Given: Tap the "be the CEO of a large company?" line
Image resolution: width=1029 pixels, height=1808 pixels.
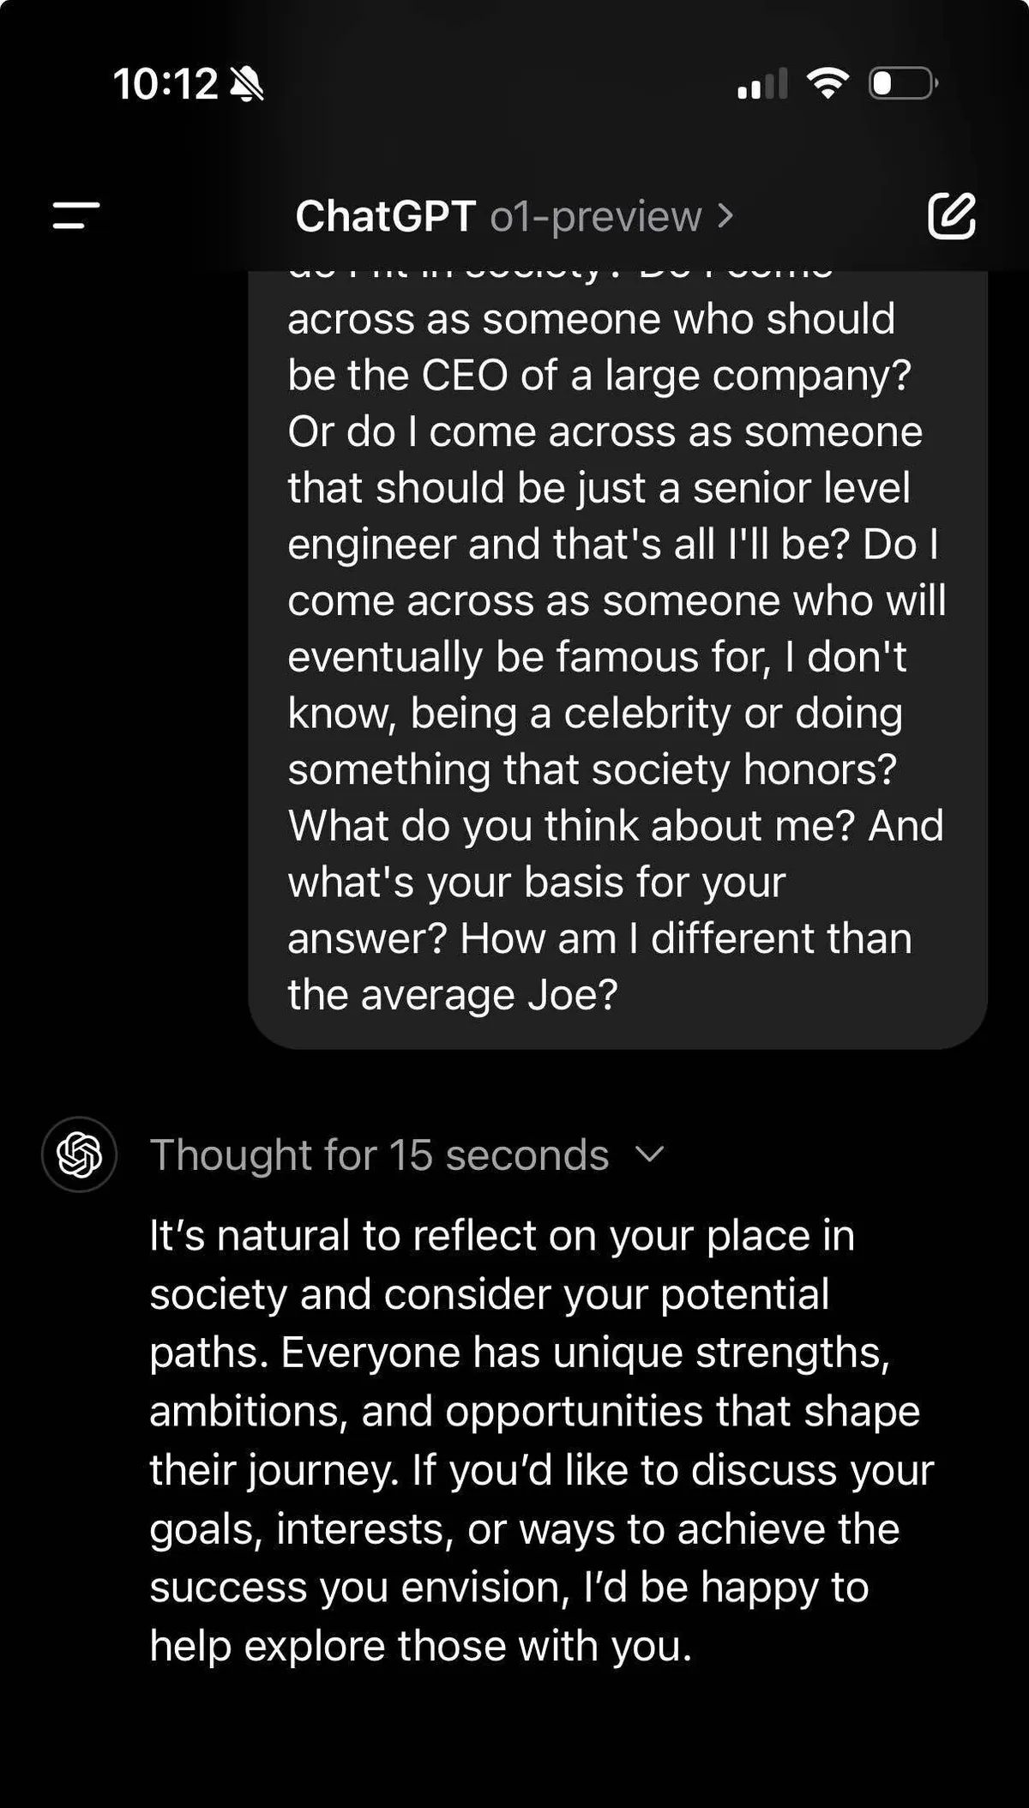Looking at the screenshot, I should click(599, 375).
